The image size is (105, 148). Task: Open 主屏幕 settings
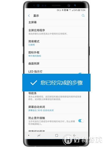tap(56, 22)
